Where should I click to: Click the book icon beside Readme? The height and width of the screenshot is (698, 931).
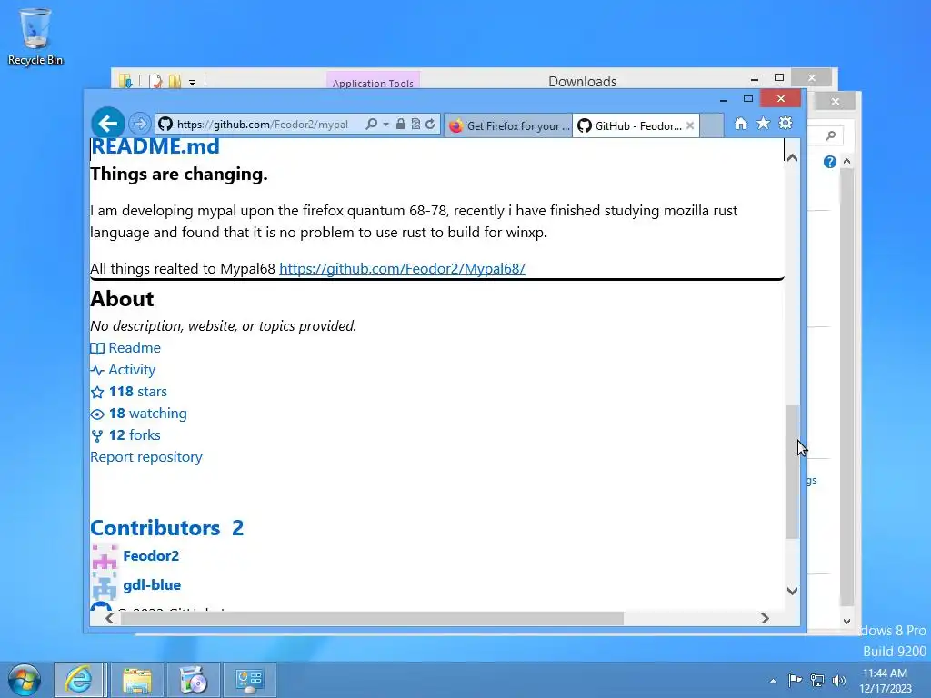coord(97,348)
